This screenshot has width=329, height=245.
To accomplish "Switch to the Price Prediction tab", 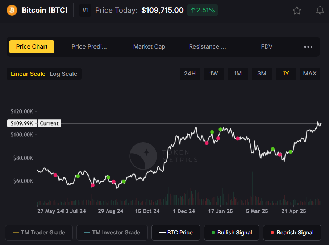I will (89, 47).
